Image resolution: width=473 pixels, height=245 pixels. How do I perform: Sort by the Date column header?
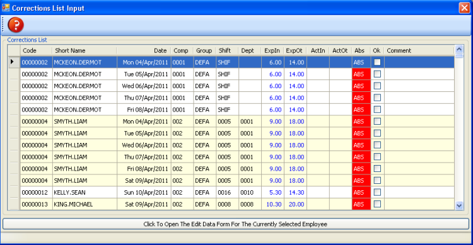click(144, 50)
